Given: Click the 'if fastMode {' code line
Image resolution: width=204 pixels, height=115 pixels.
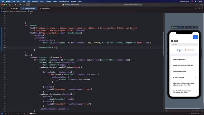Looking at the screenshot, I should 33,26.
